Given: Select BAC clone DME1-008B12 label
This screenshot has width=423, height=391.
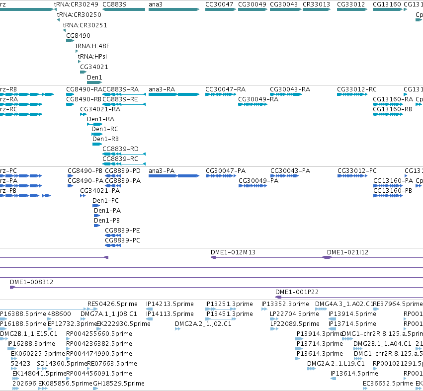Looking at the screenshot, I should point(31,282).
